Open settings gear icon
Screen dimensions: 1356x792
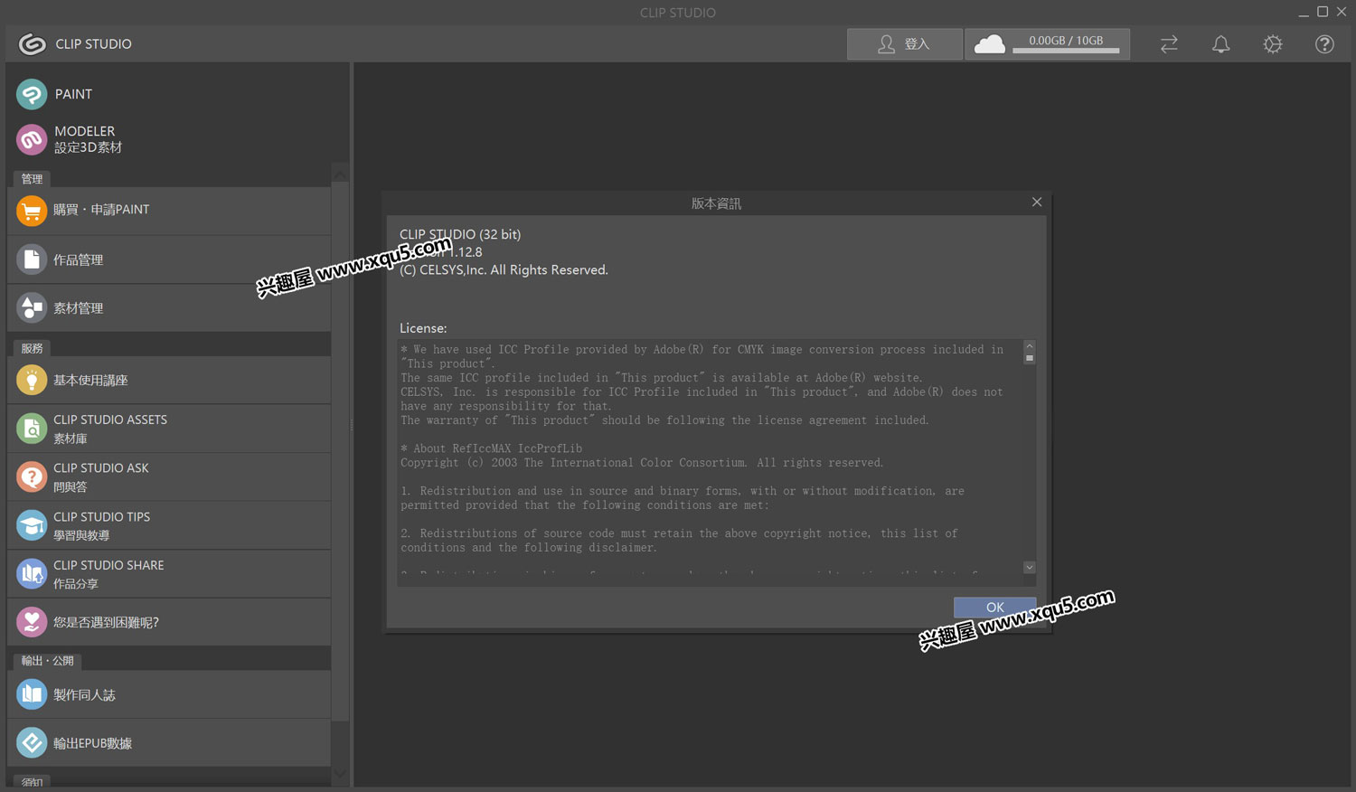pos(1273,43)
